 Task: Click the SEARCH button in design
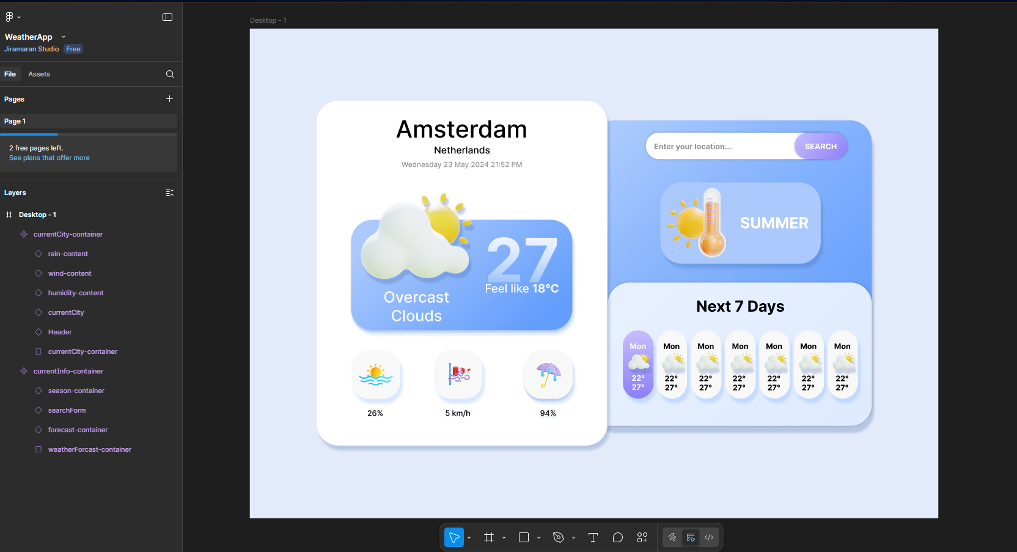click(x=820, y=147)
